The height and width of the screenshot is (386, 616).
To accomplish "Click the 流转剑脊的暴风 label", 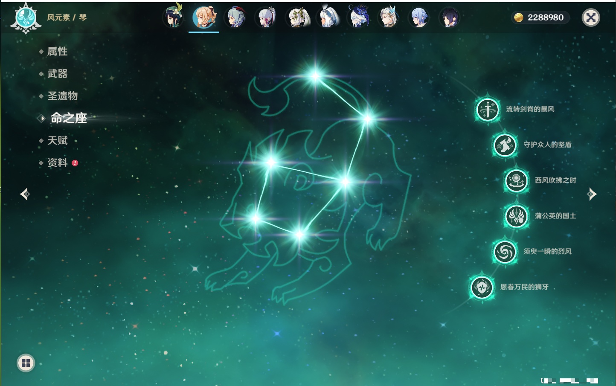I will pos(530,109).
